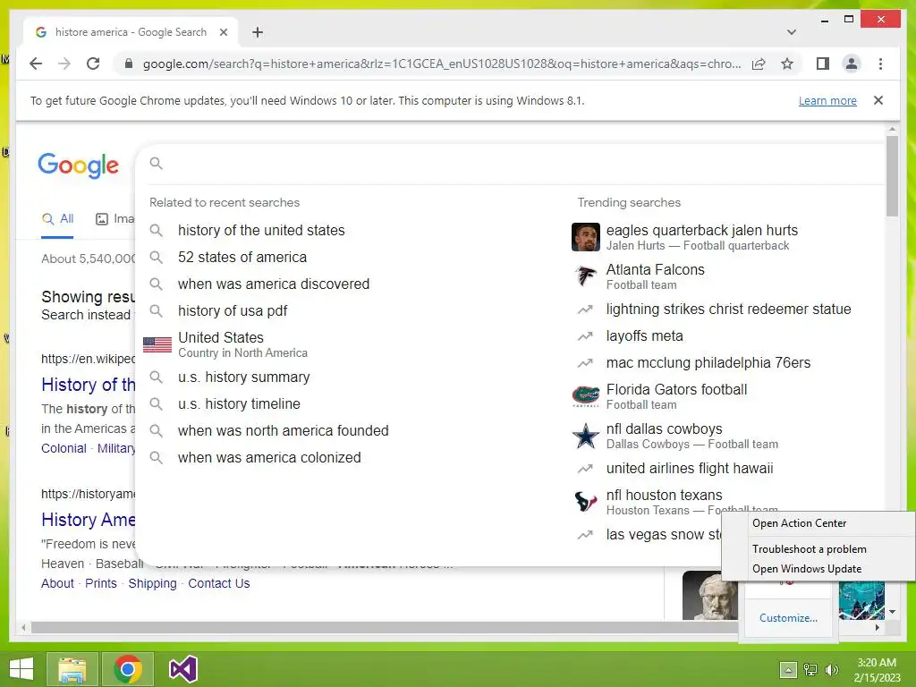Close the 'histore america' tab
This screenshot has height=687, width=916.
tap(223, 32)
